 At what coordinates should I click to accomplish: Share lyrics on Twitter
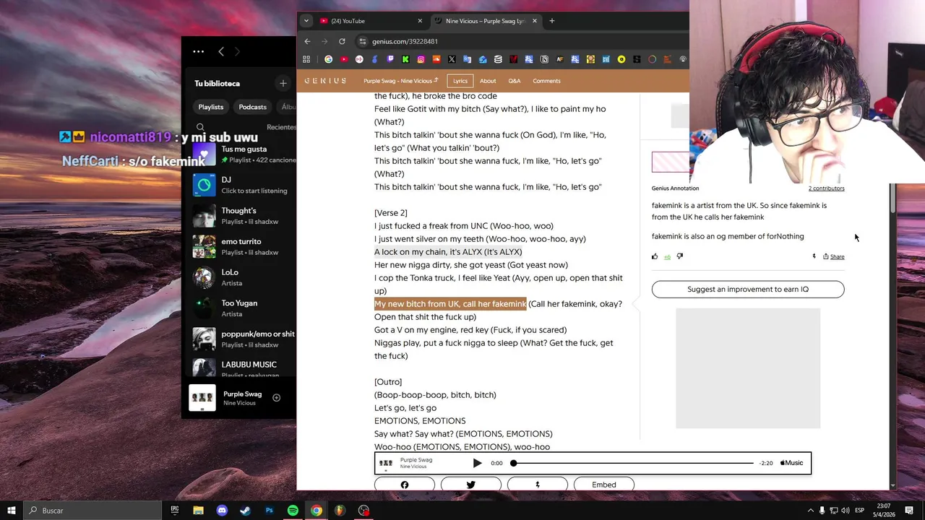470,485
